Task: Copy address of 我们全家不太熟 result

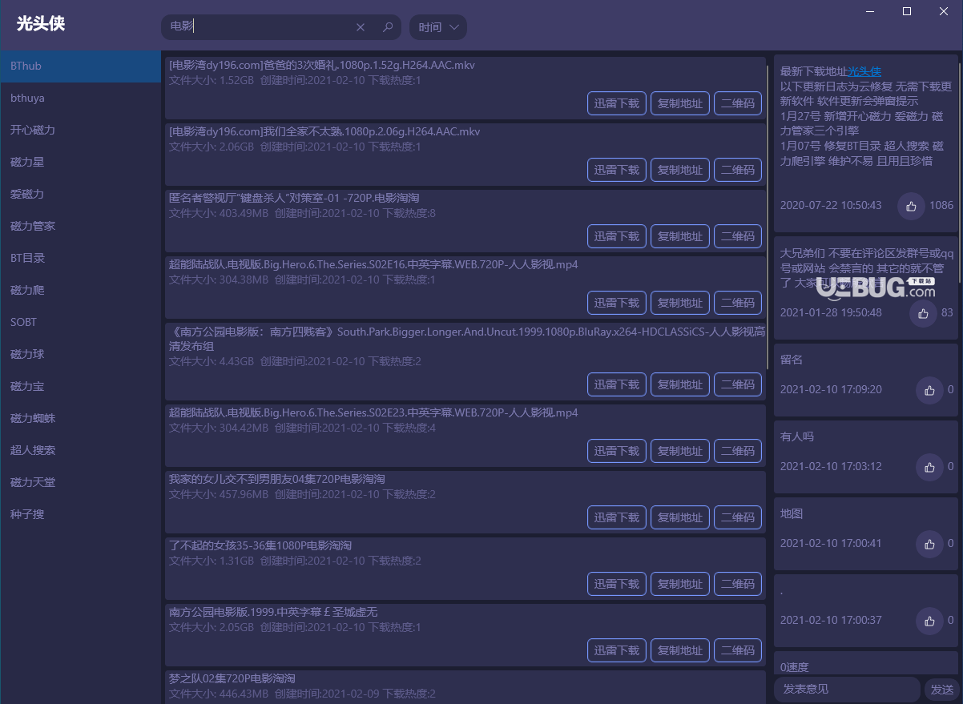Action: tap(680, 170)
